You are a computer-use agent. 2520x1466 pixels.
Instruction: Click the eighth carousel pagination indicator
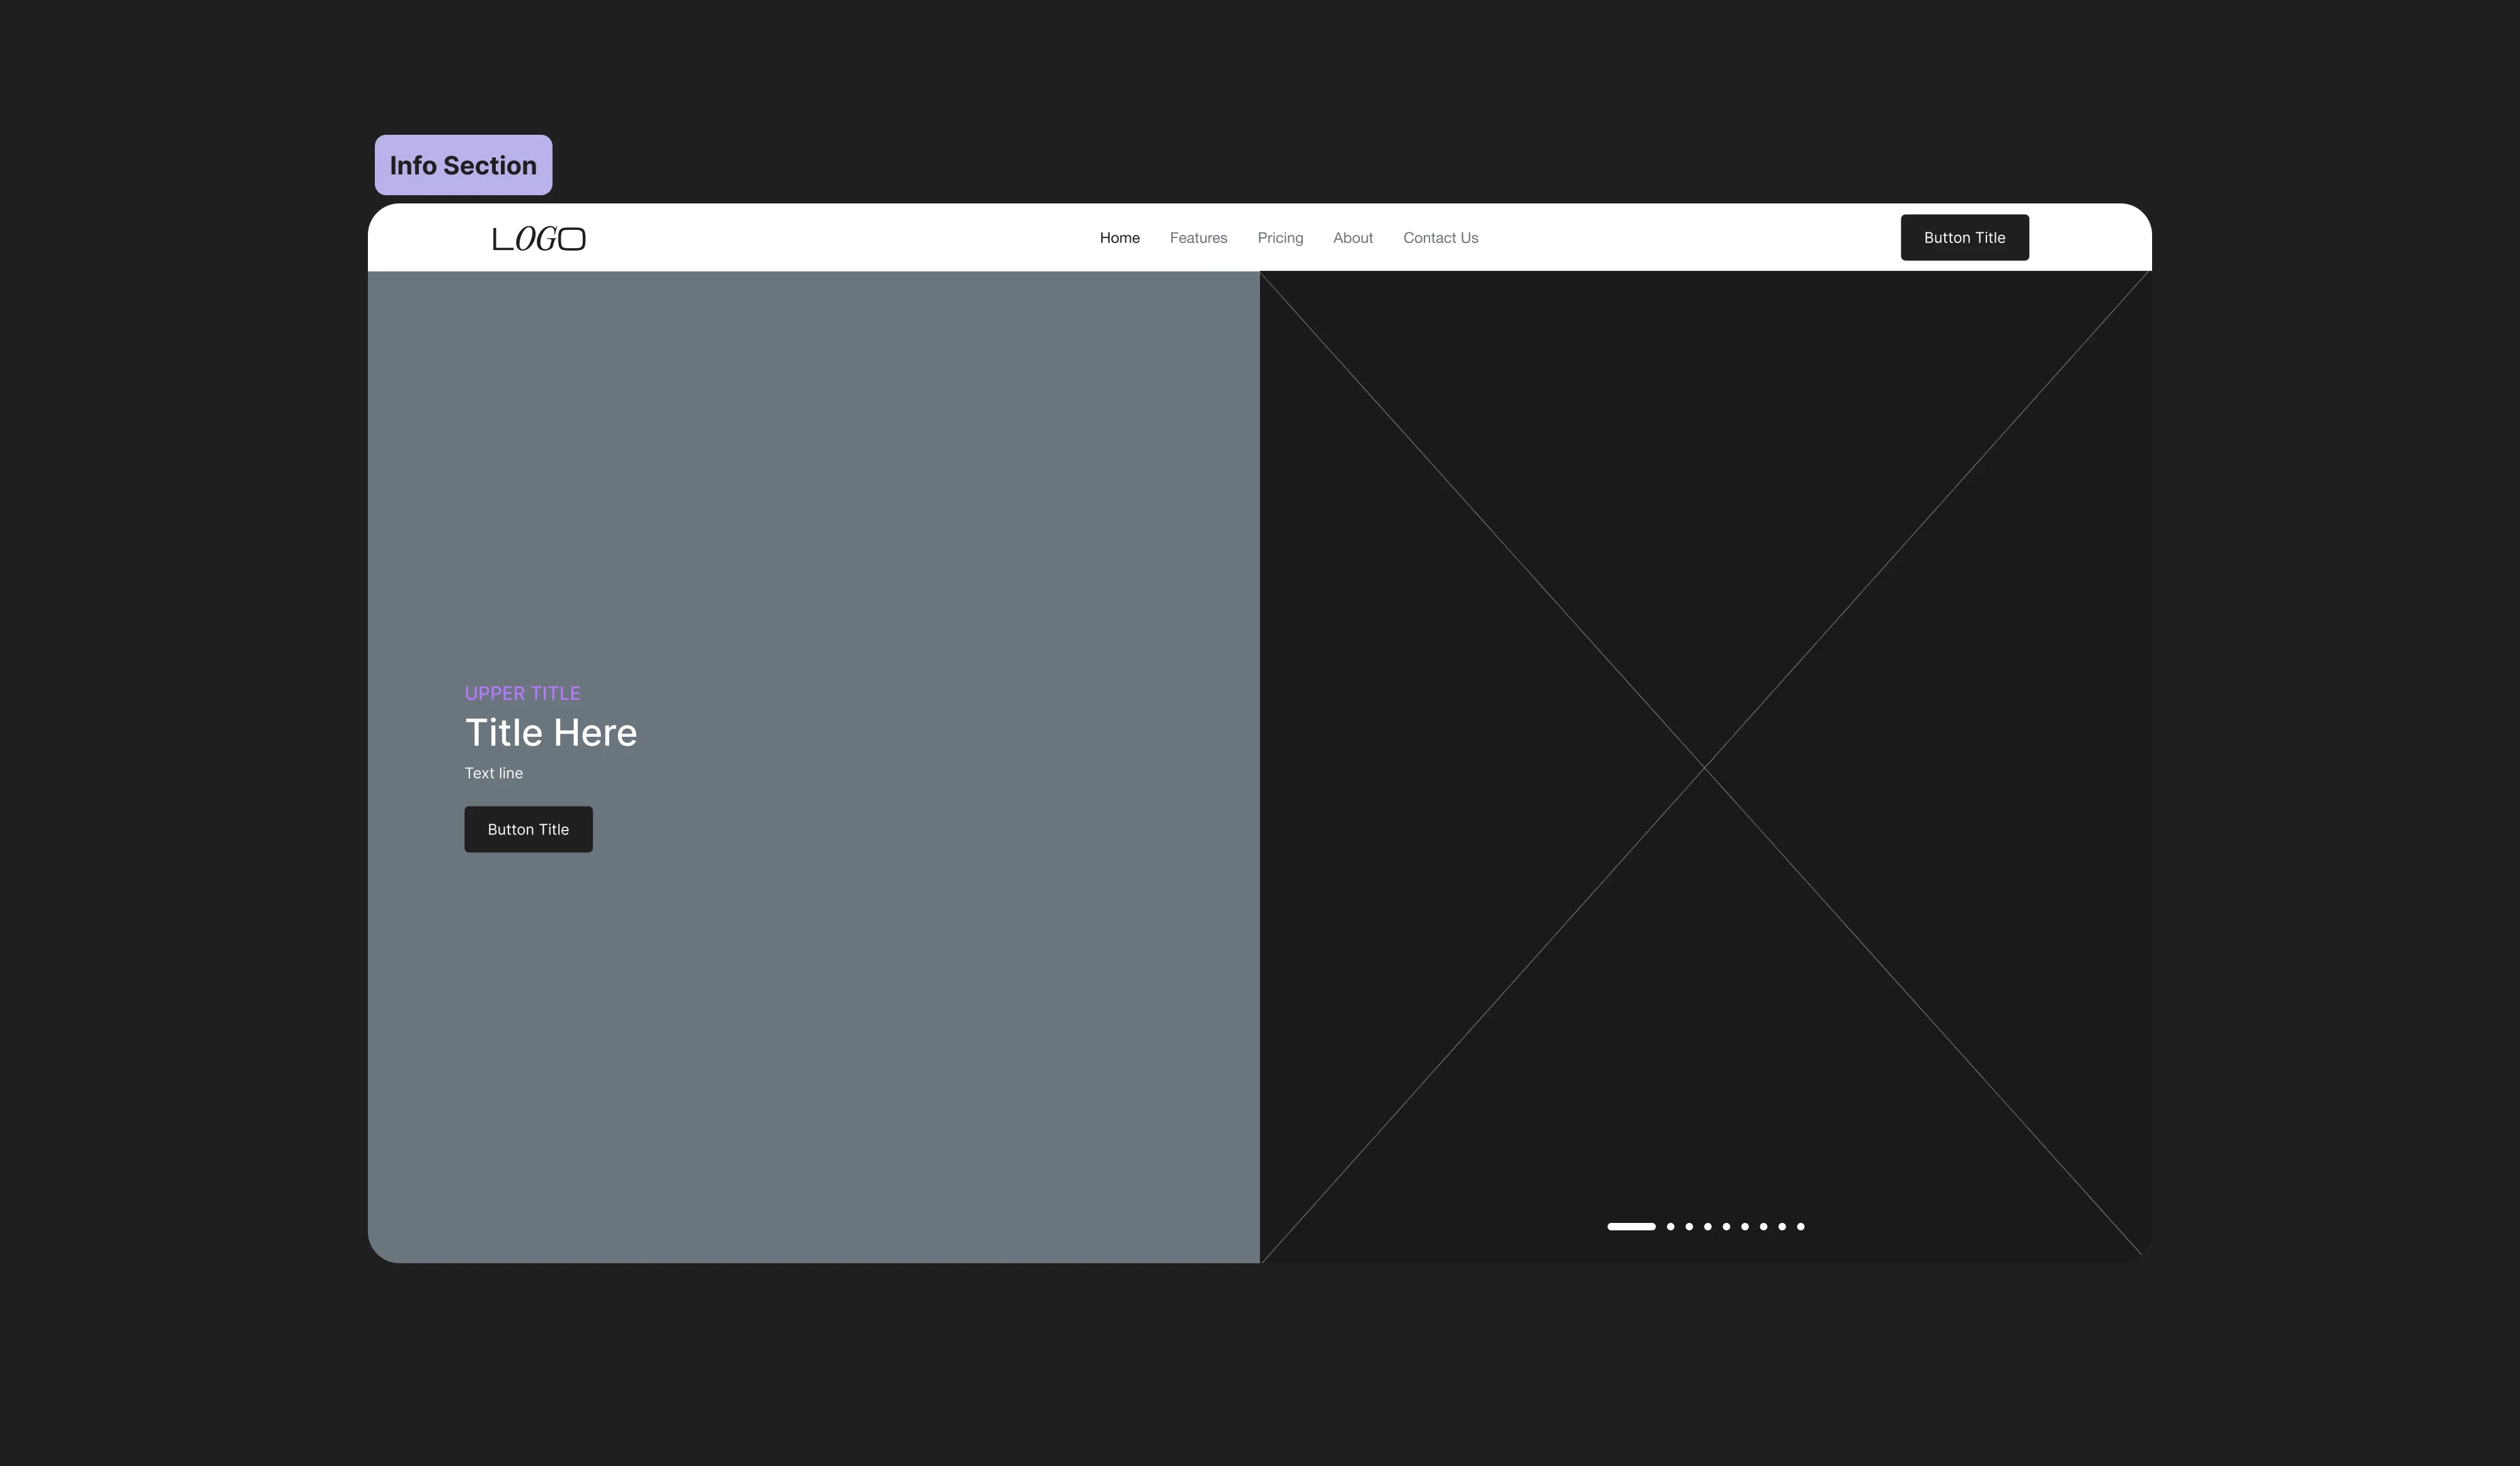pyautogui.click(x=1782, y=1226)
